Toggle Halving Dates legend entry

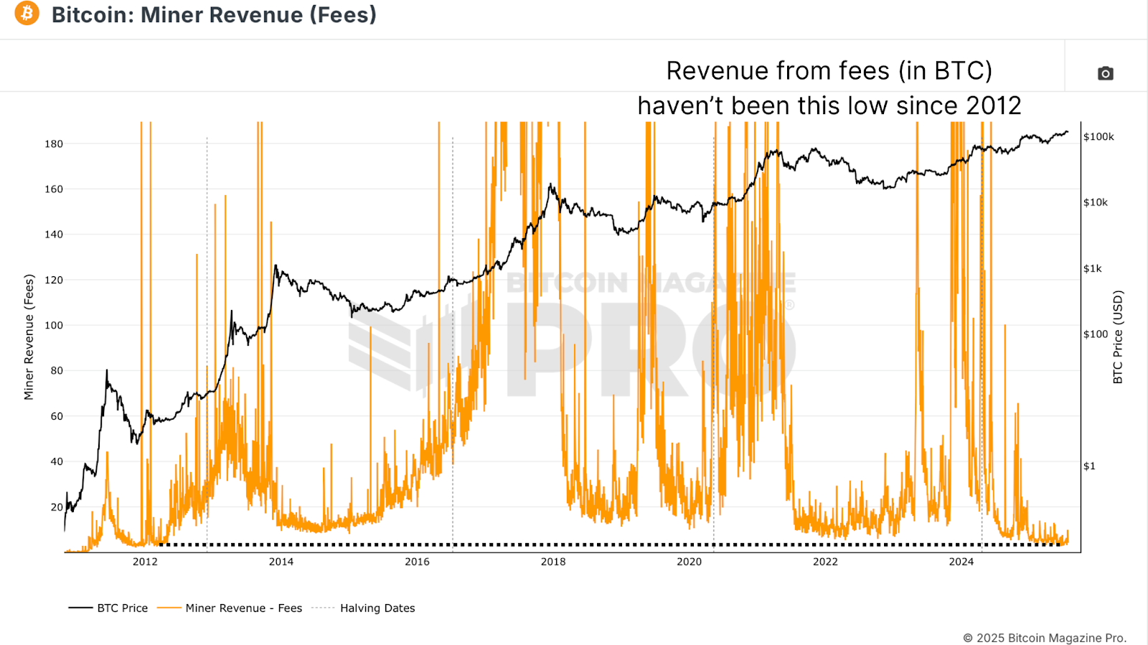coord(363,608)
